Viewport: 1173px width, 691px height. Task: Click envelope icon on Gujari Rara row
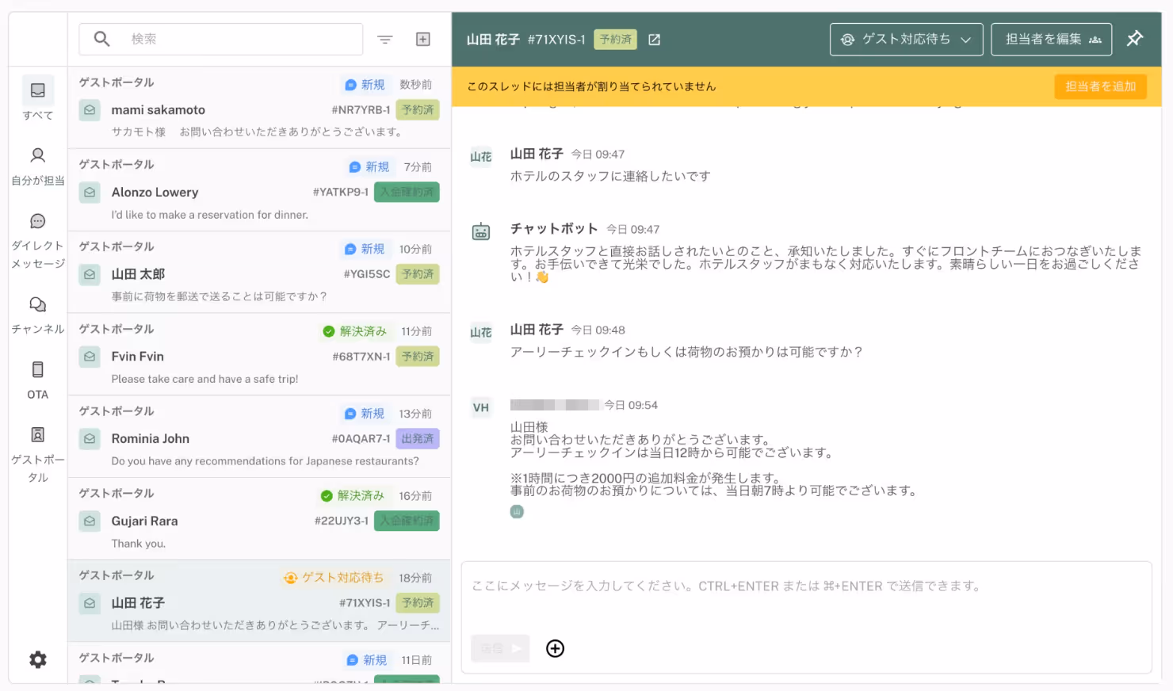[x=90, y=521]
